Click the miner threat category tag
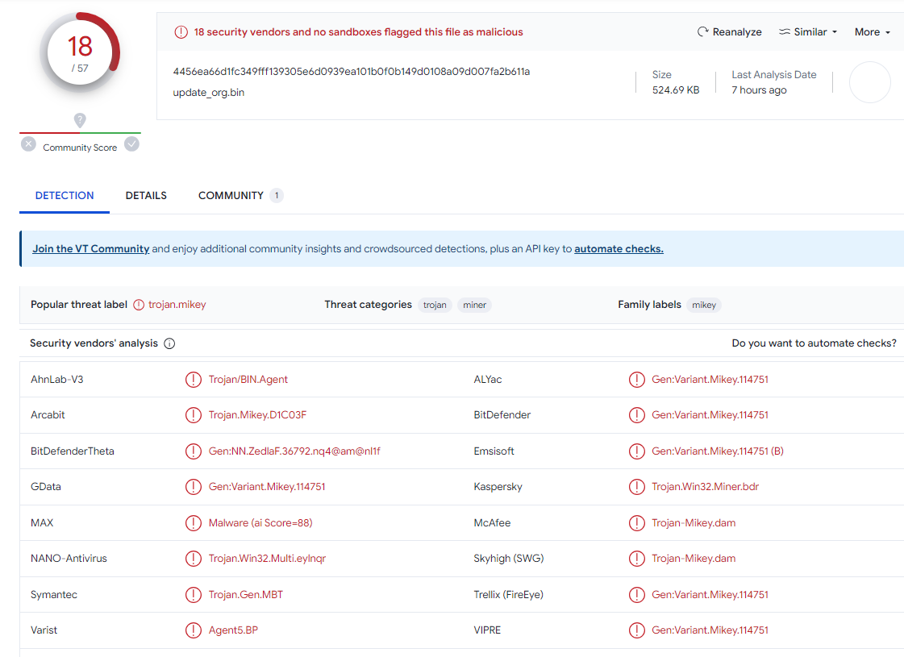Screen dimensions: 904x657 pos(474,306)
